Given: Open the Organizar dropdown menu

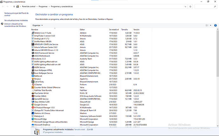Looking at the screenshot, I should (37, 26).
